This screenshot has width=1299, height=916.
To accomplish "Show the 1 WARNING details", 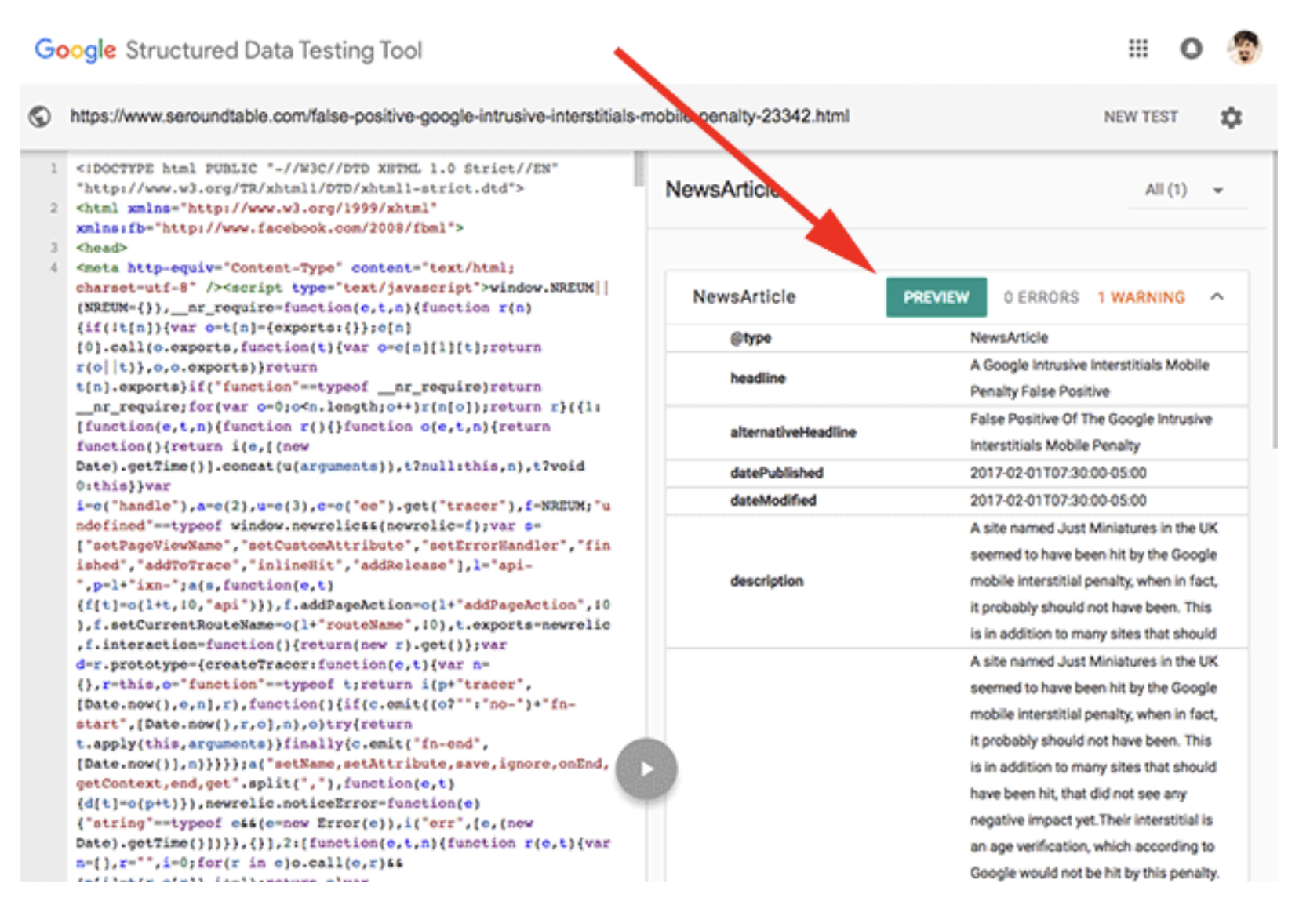I will 1141,297.
